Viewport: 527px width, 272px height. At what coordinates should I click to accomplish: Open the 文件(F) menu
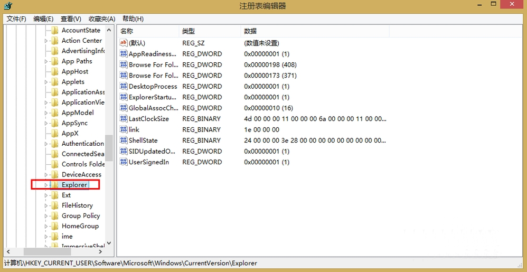coord(16,19)
